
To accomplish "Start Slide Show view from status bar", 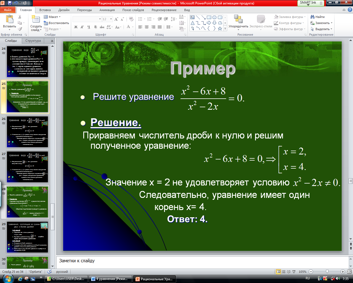I will click(294, 272).
